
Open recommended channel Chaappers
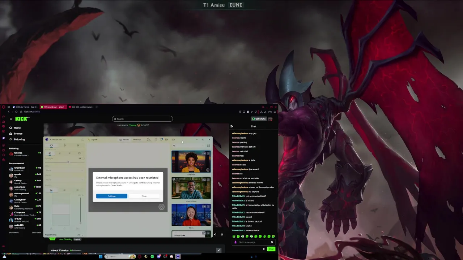click(25, 213)
